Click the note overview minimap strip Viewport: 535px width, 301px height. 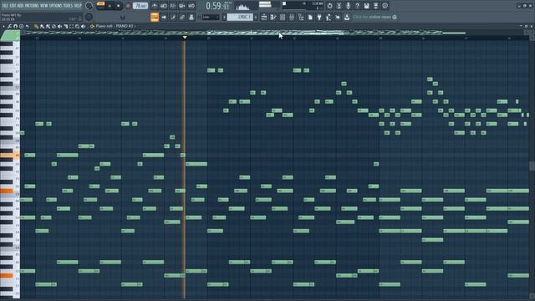(x=273, y=33)
